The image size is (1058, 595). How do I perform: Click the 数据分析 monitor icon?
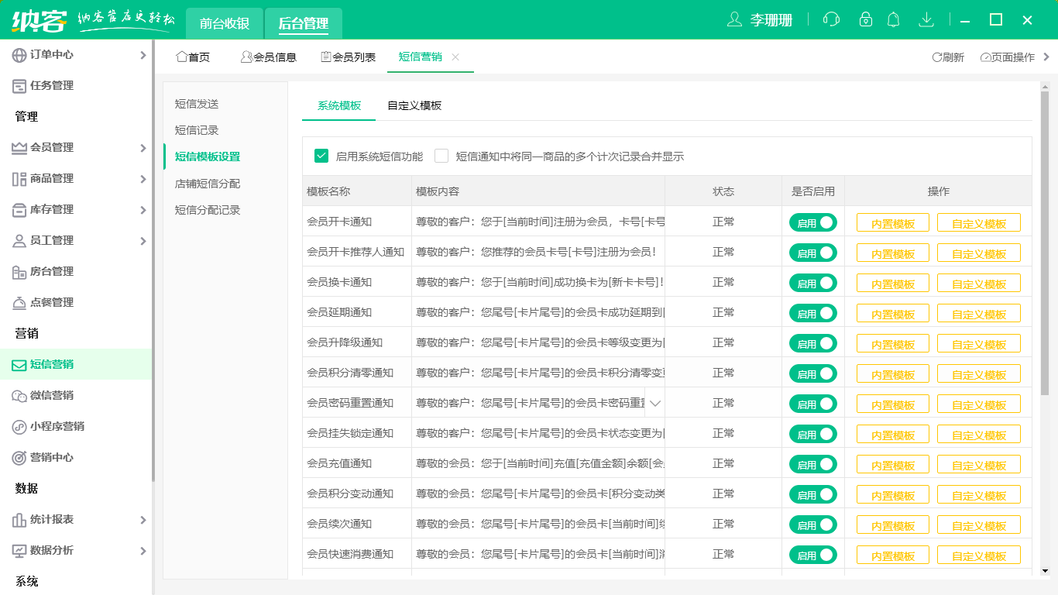[x=19, y=551]
